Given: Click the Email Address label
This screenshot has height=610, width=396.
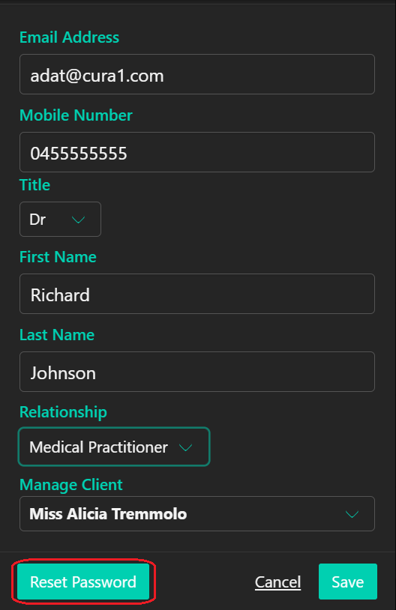Looking at the screenshot, I should click(x=69, y=37).
